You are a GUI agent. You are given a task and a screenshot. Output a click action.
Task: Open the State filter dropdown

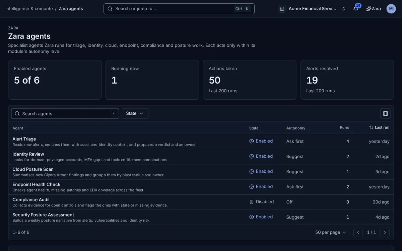click(135, 113)
